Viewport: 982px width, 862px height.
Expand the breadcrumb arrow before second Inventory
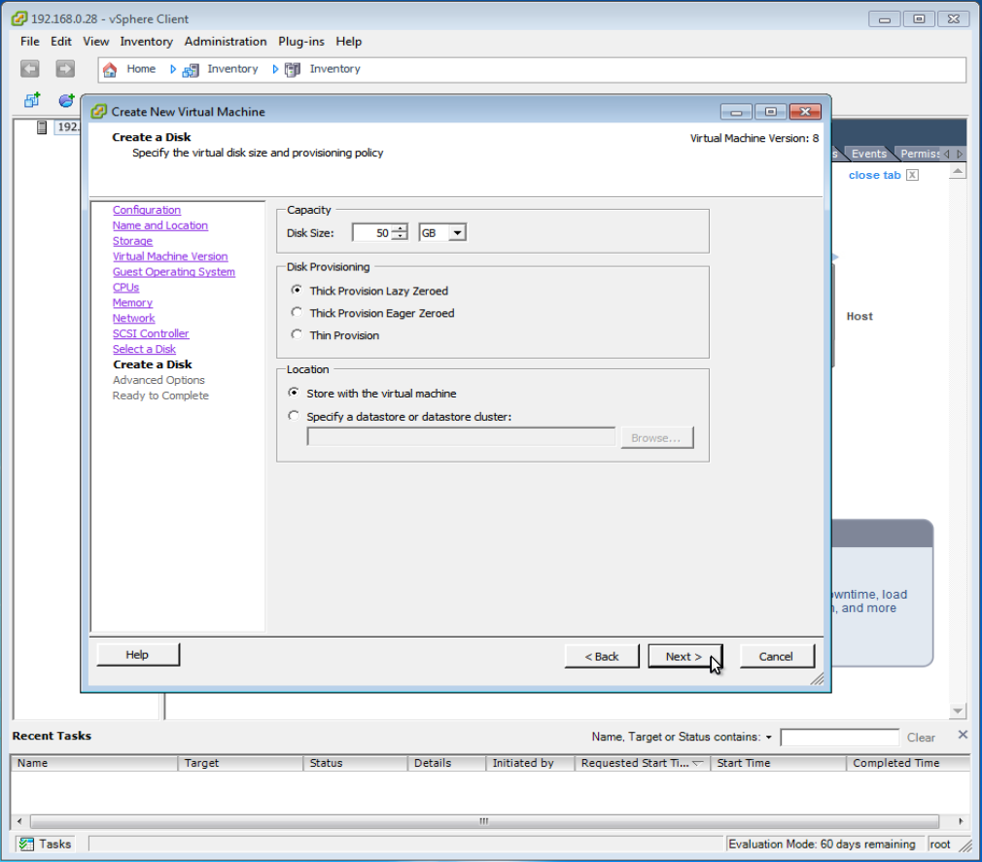coord(275,70)
